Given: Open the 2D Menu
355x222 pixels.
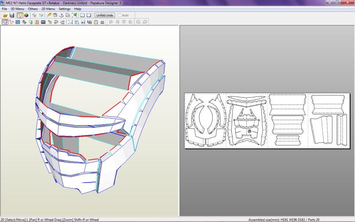Looking at the screenshot, I should pos(48,9).
